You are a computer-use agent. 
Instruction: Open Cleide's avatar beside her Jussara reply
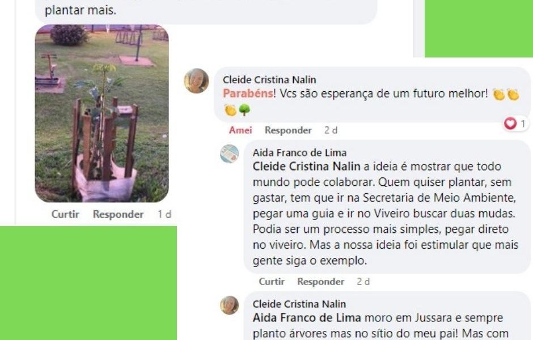click(230, 305)
